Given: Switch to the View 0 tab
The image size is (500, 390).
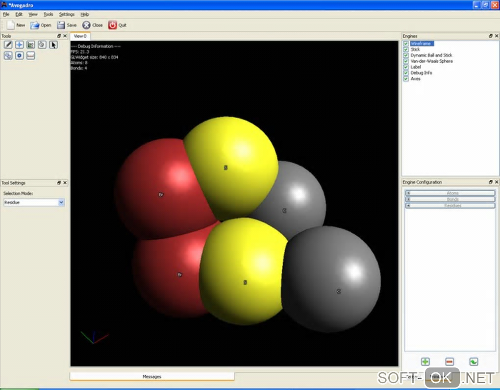Looking at the screenshot, I should [x=80, y=36].
